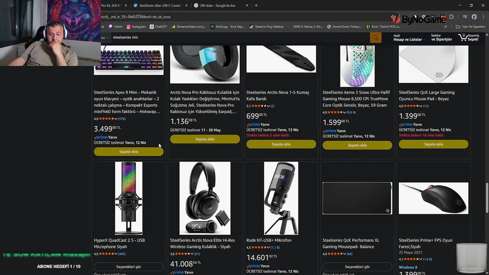Close the 240 dolar Google tab
Image resolution: width=489 pixels, height=275 pixels.
click(x=247, y=5)
